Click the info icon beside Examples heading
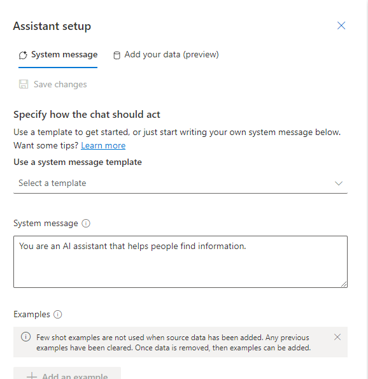The height and width of the screenshot is (379, 368). click(x=58, y=314)
